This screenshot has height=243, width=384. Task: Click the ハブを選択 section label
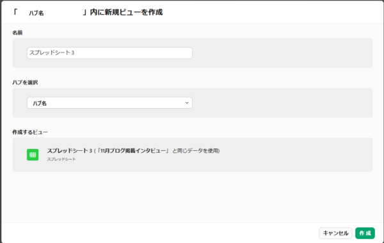[25, 82]
